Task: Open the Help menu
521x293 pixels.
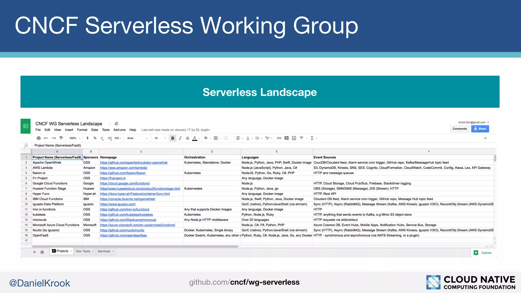Action: 133,130
